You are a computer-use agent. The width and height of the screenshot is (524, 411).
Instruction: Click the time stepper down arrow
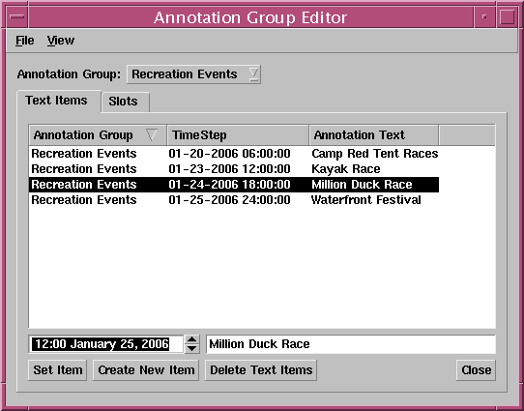(191, 348)
